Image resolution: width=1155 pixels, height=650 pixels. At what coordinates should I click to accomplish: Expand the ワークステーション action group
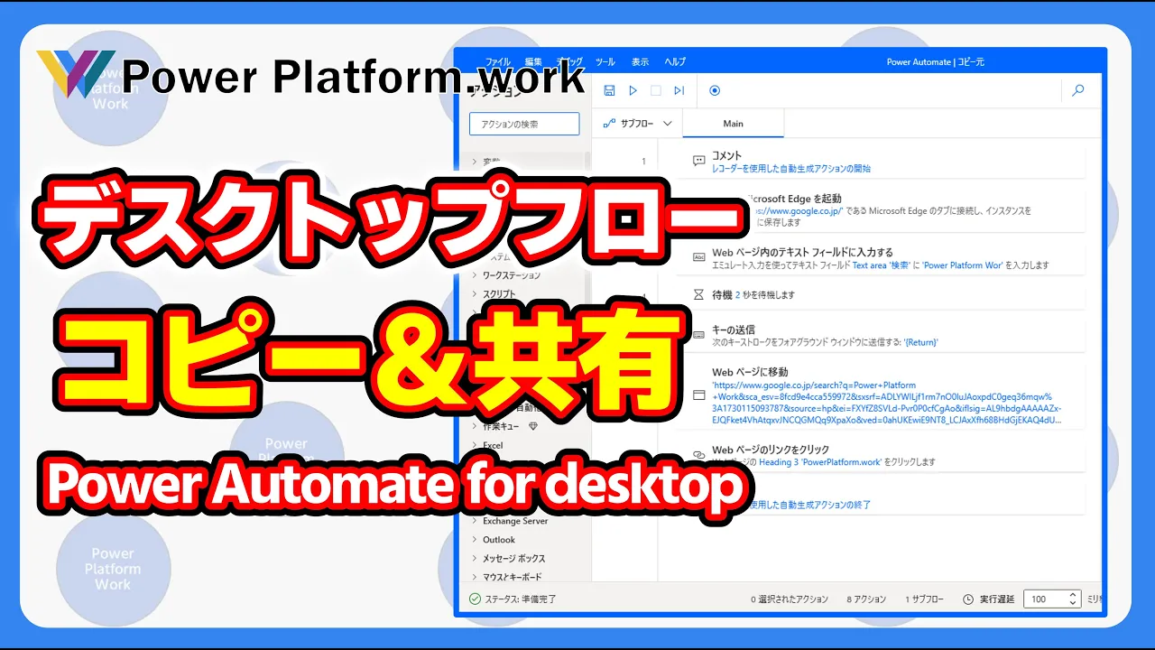coord(474,275)
